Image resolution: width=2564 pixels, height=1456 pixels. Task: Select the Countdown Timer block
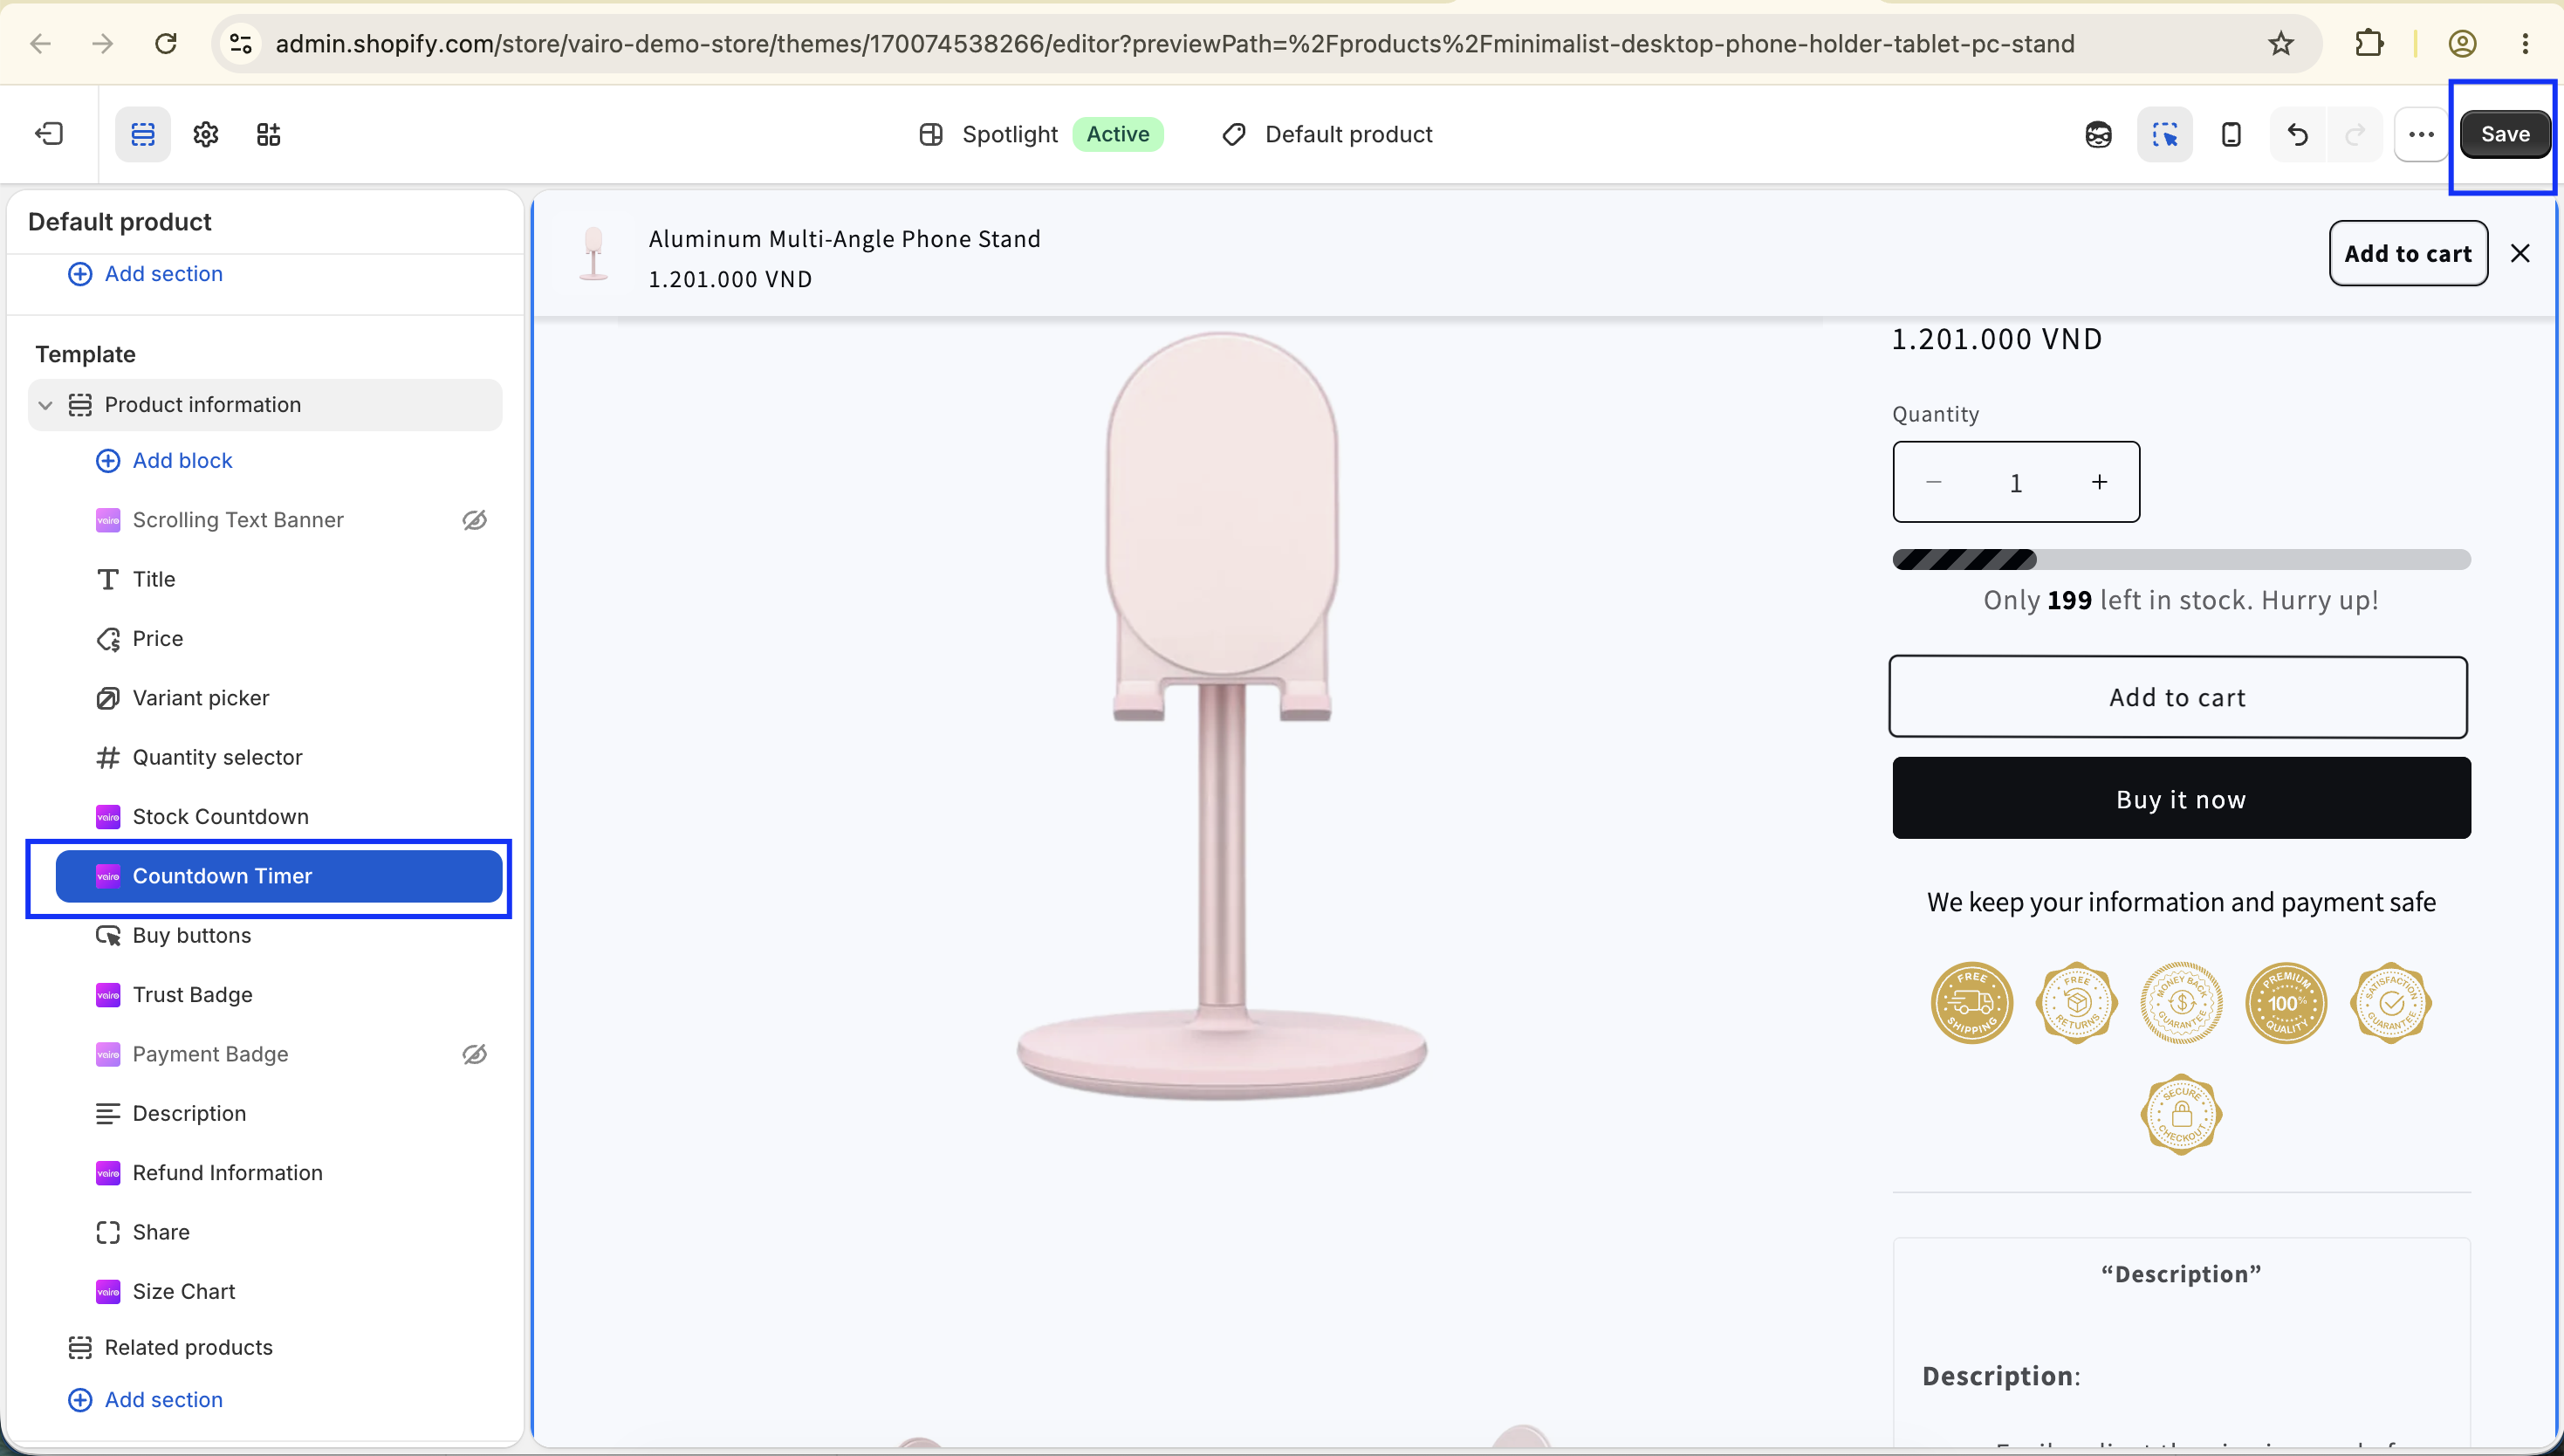click(280, 876)
